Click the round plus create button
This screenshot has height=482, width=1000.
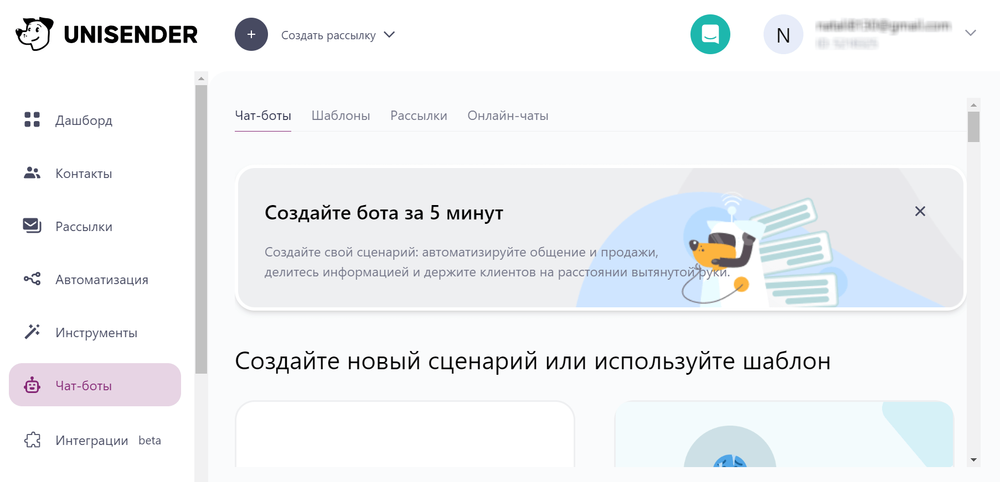(x=251, y=34)
